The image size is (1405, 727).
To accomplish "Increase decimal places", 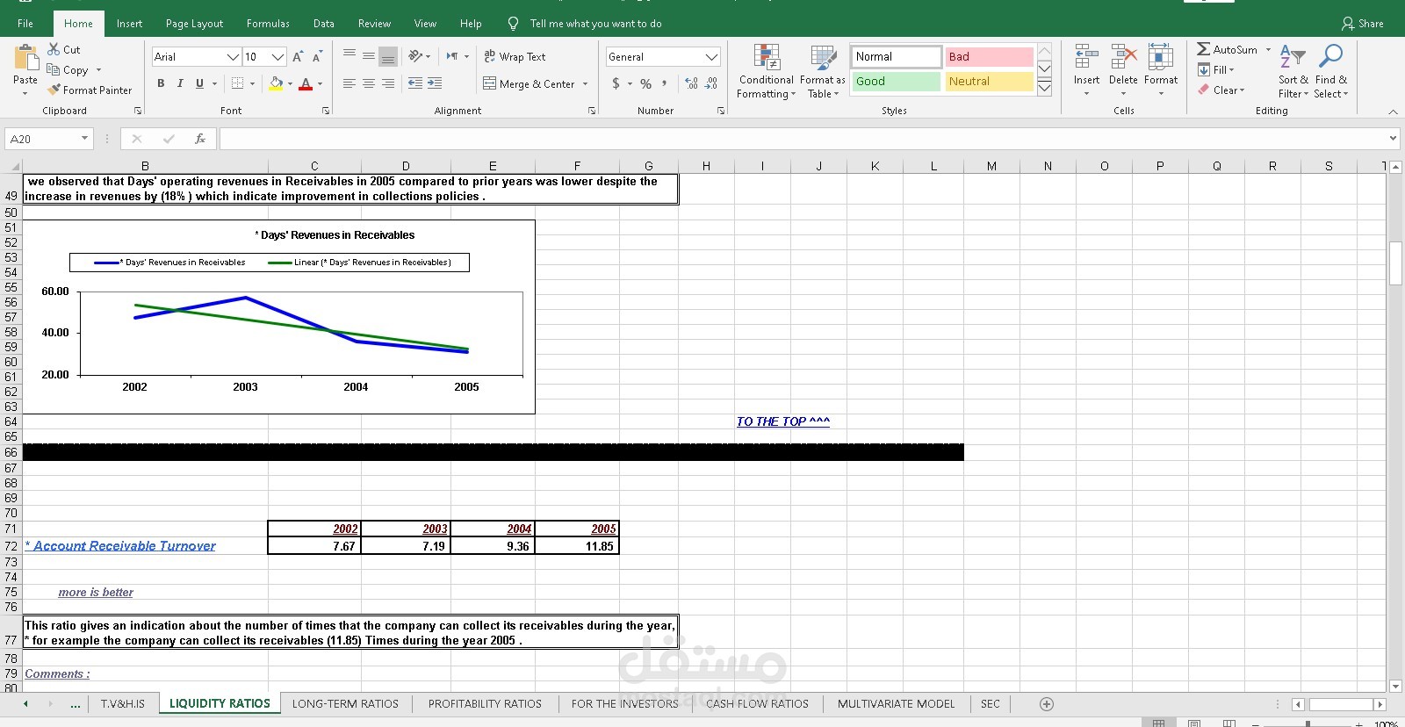I will point(692,83).
